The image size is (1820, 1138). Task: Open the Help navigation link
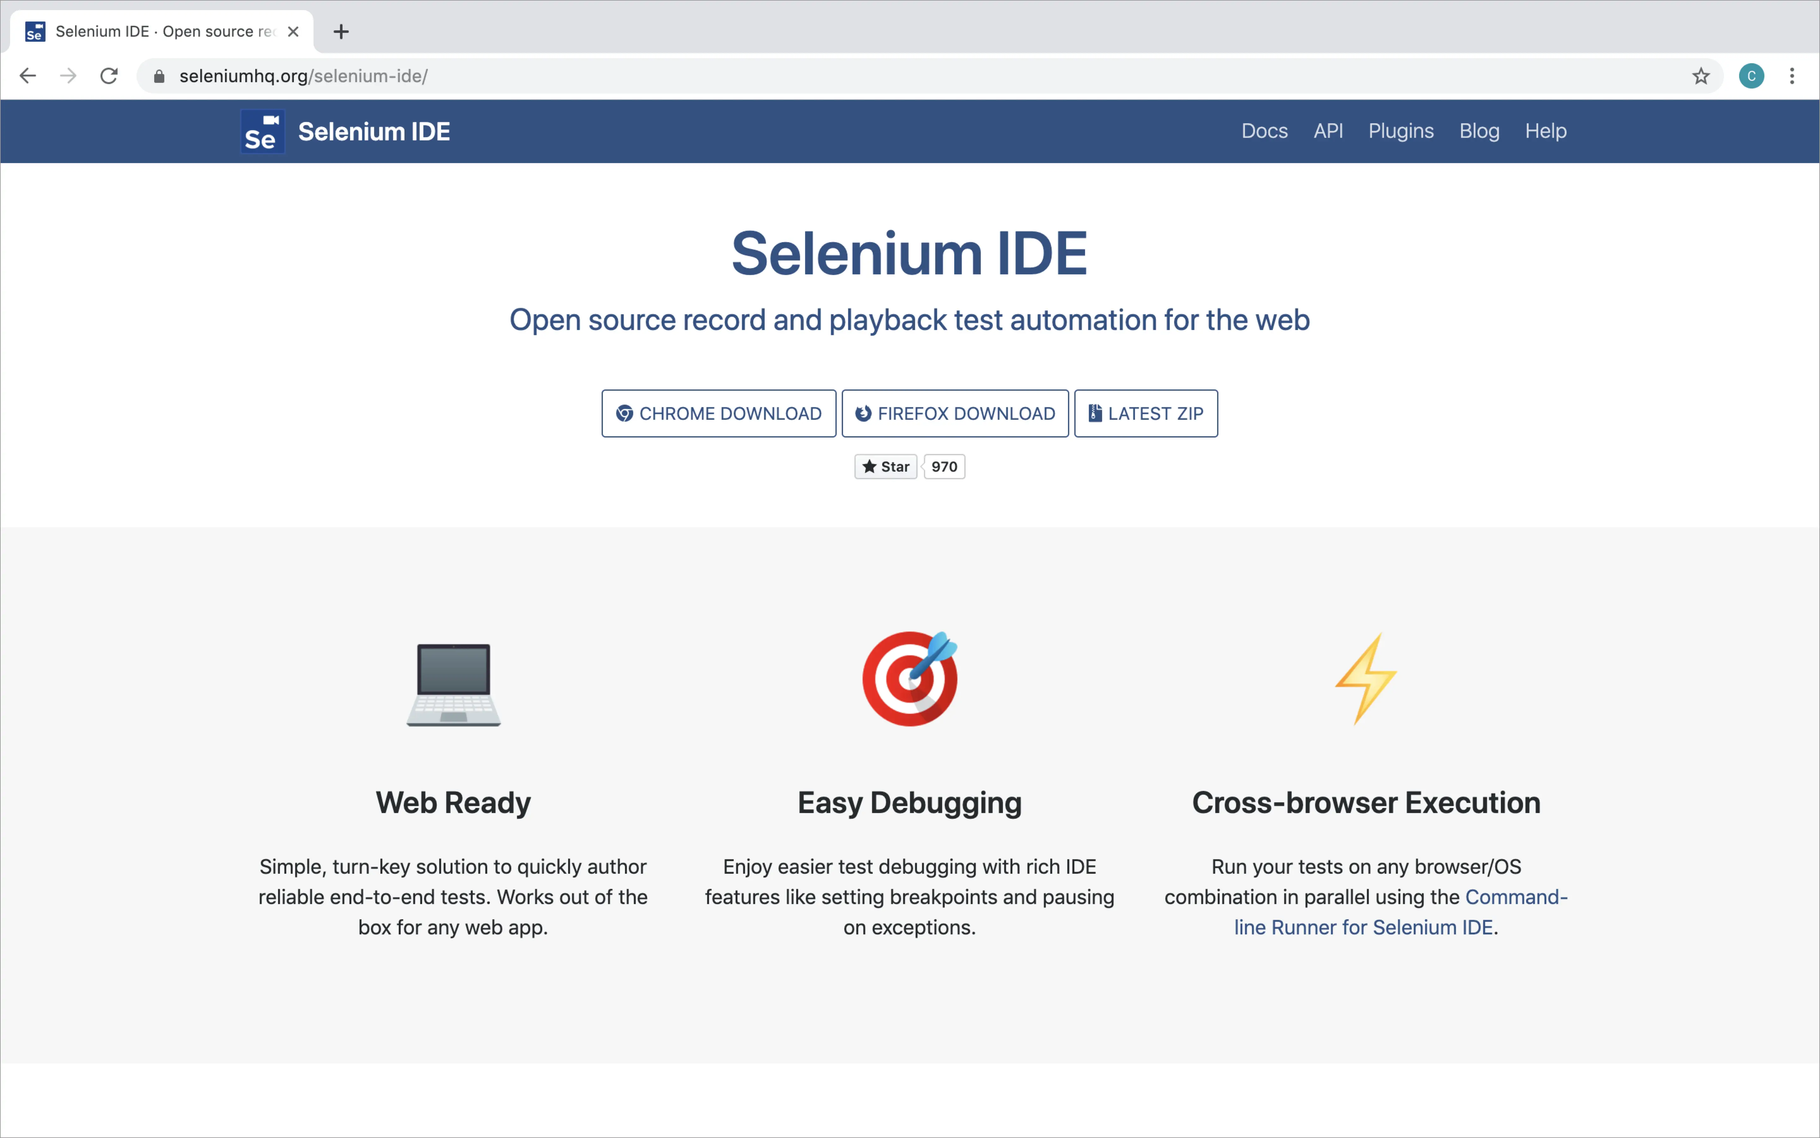(x=1545, y=131)
